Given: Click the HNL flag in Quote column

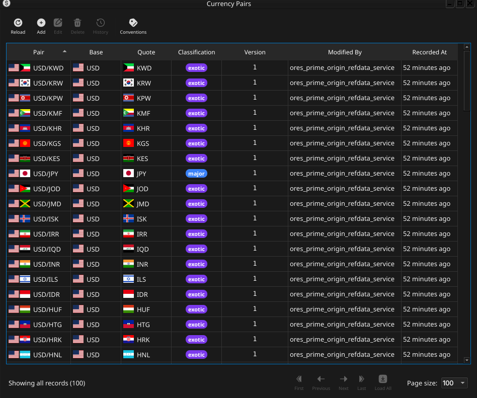Looking at the screenshot, I should (128, 355).
